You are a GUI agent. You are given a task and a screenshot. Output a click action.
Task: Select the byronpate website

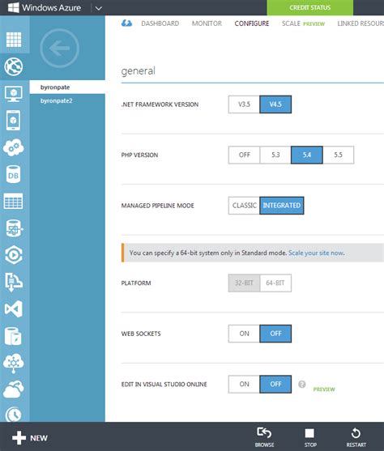(x=67, y=87)
